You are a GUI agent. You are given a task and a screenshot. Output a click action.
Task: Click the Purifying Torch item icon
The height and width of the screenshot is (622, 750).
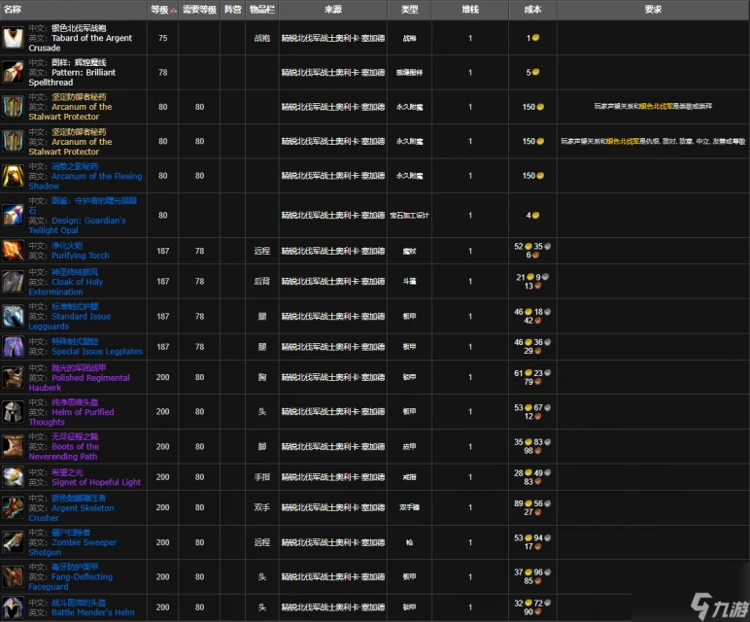pyautogui.click(x=14, y=250)
